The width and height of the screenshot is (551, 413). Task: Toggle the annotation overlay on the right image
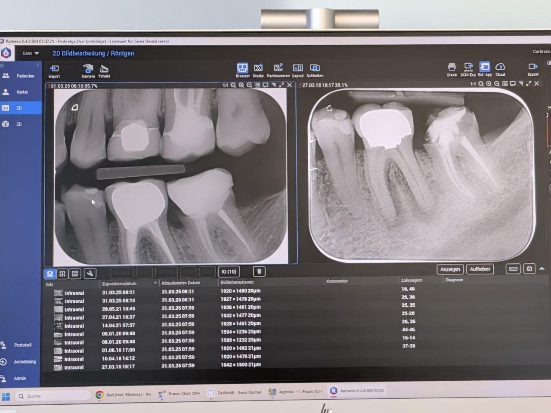512,84
